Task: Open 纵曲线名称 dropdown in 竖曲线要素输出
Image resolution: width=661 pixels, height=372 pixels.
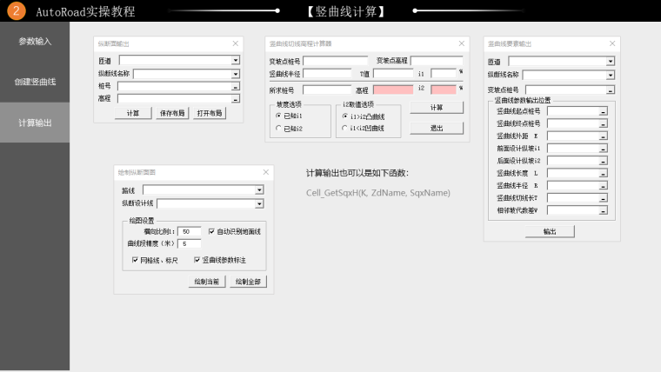Action: coord(611,75)
